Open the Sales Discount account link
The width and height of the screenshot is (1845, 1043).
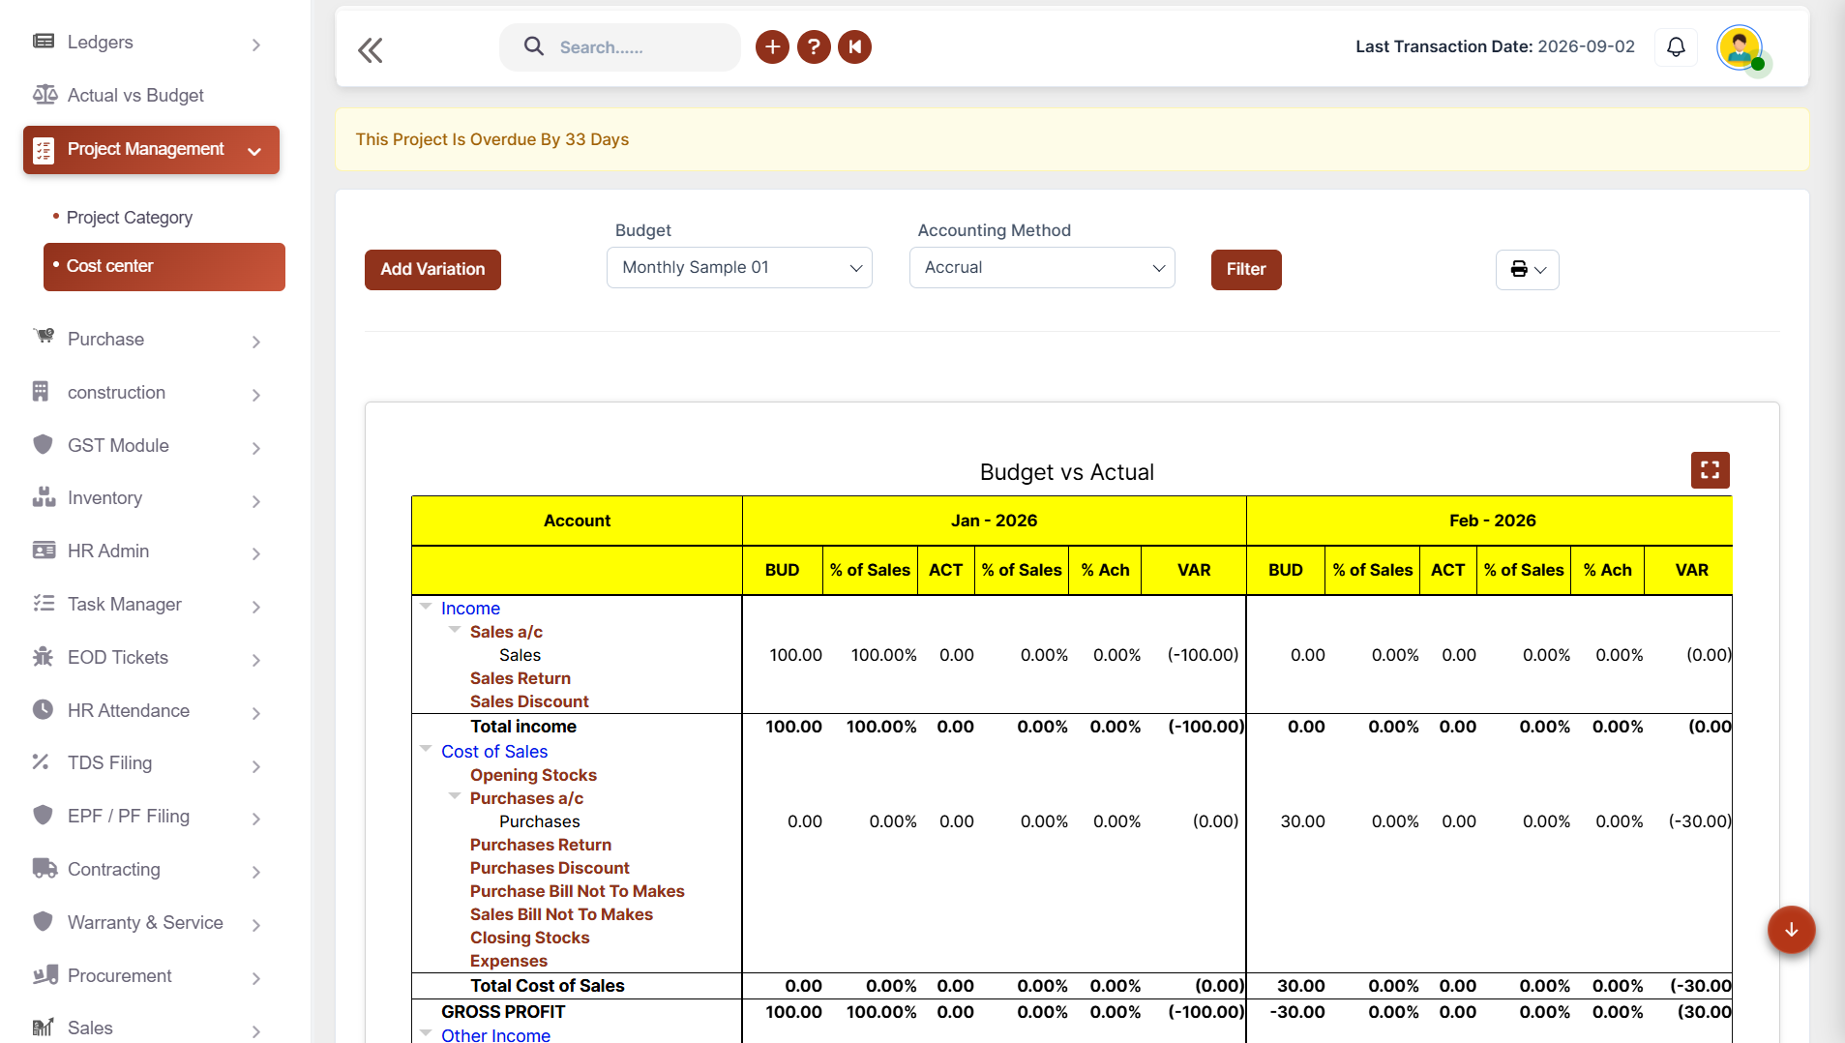pos(529,701)
